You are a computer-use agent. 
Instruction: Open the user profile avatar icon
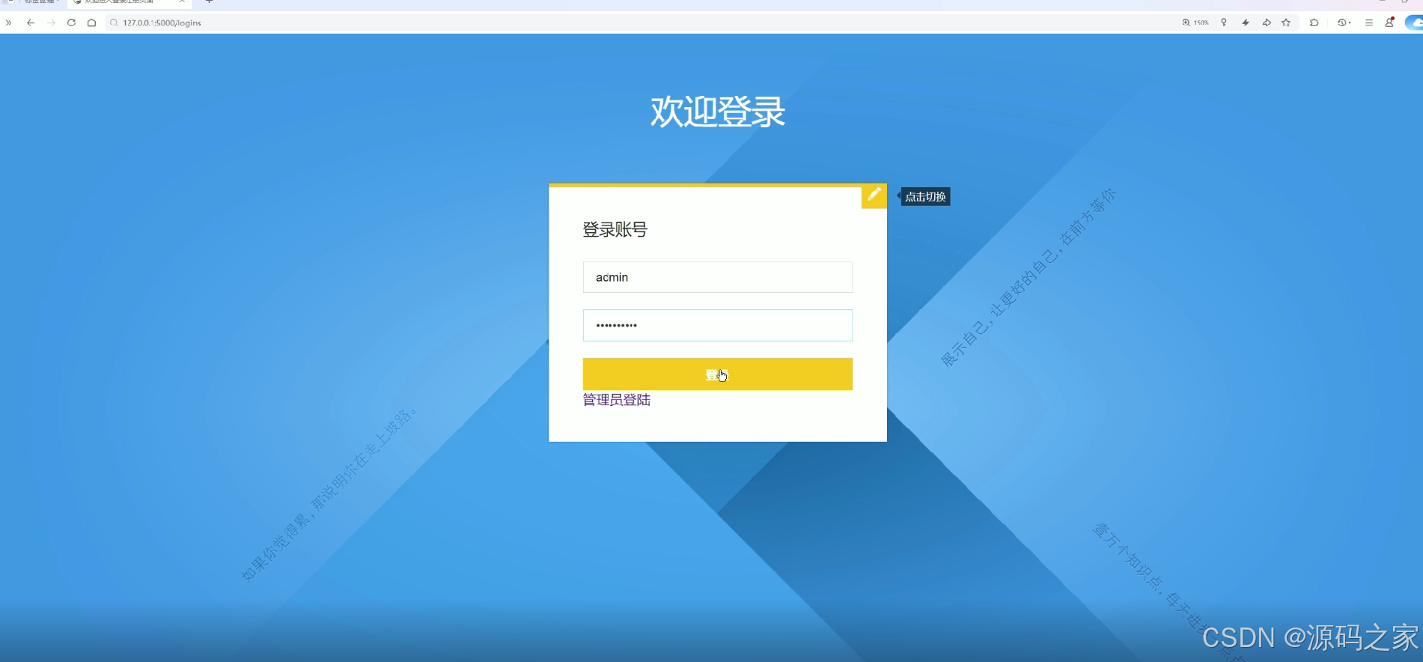click(x=1389, y=22)
